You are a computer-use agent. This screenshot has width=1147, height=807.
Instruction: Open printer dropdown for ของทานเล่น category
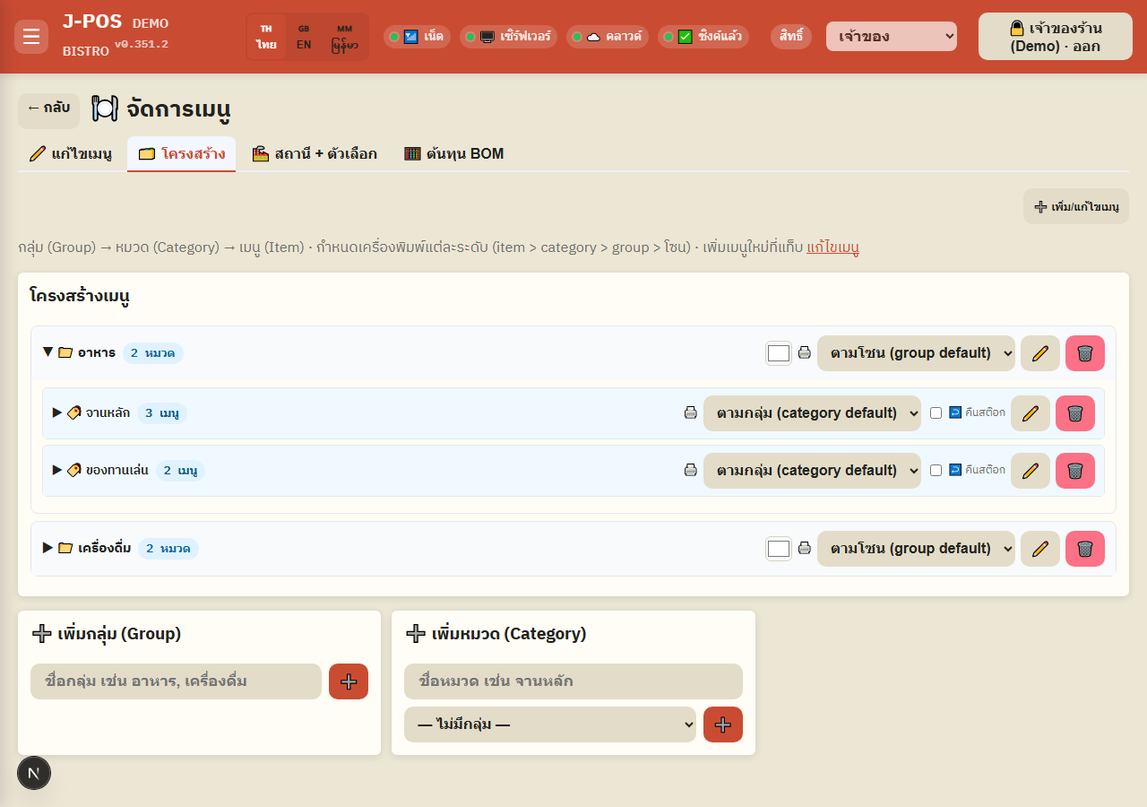coord(812,471)
